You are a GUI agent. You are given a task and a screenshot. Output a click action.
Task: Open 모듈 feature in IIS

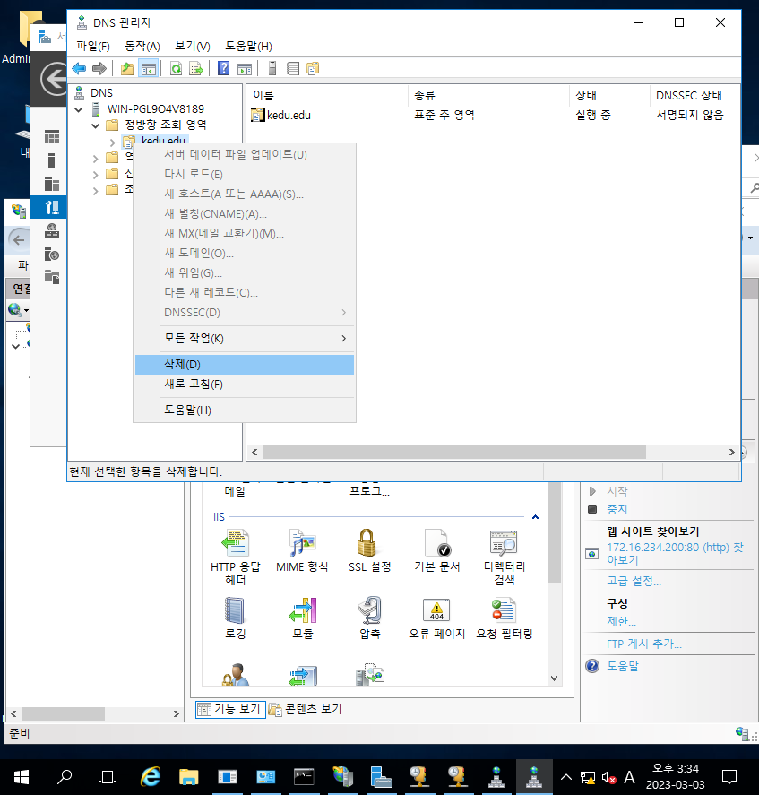pyautogui.click(x=302, y=618)
